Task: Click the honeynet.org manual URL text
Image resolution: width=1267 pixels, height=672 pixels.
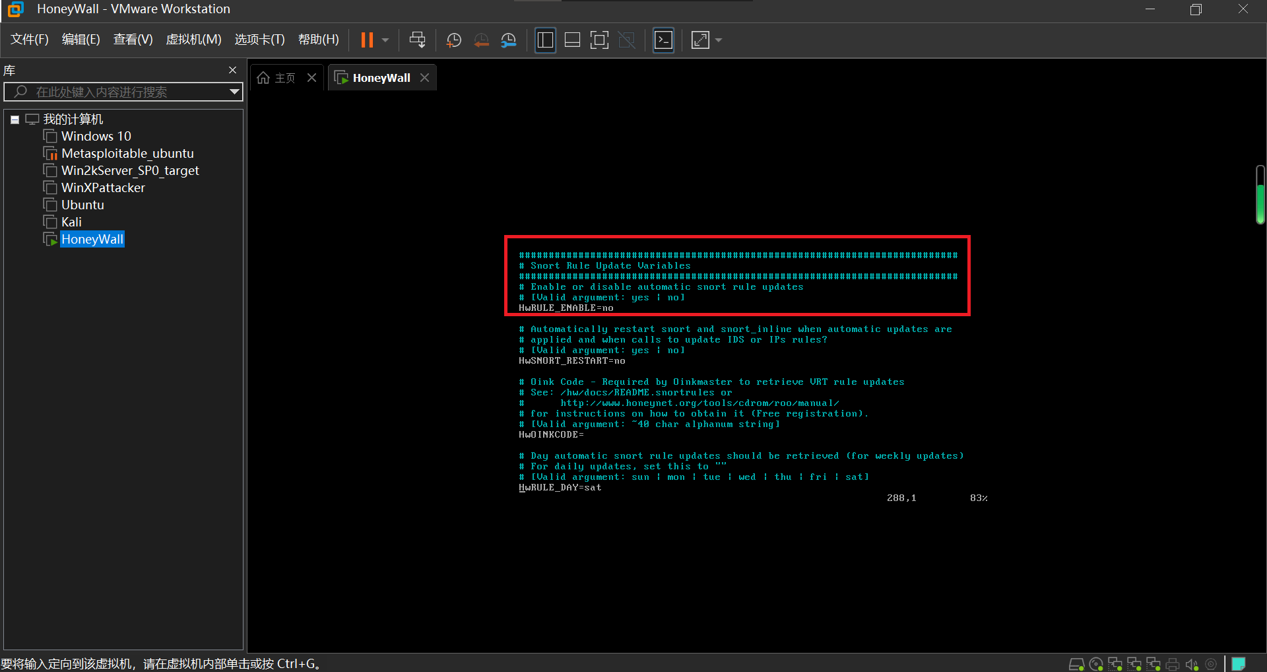Action: click(700, 403)
